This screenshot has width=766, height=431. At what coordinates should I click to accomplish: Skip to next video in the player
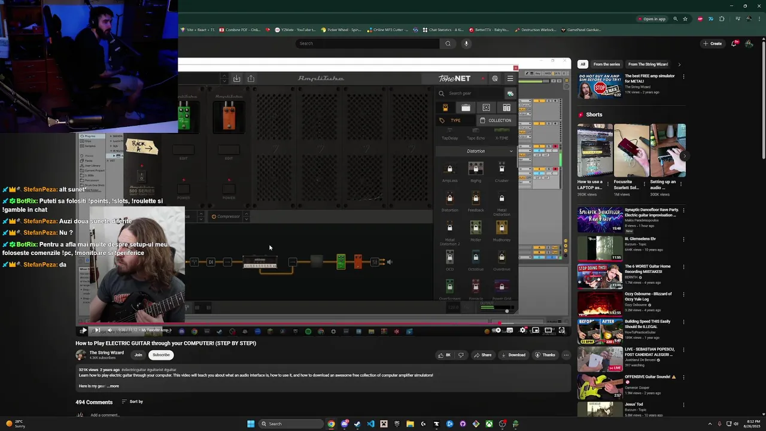96,330
